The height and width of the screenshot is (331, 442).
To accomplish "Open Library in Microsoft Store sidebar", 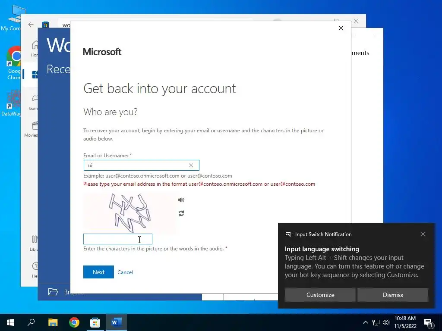I will [x=34, y=243].
